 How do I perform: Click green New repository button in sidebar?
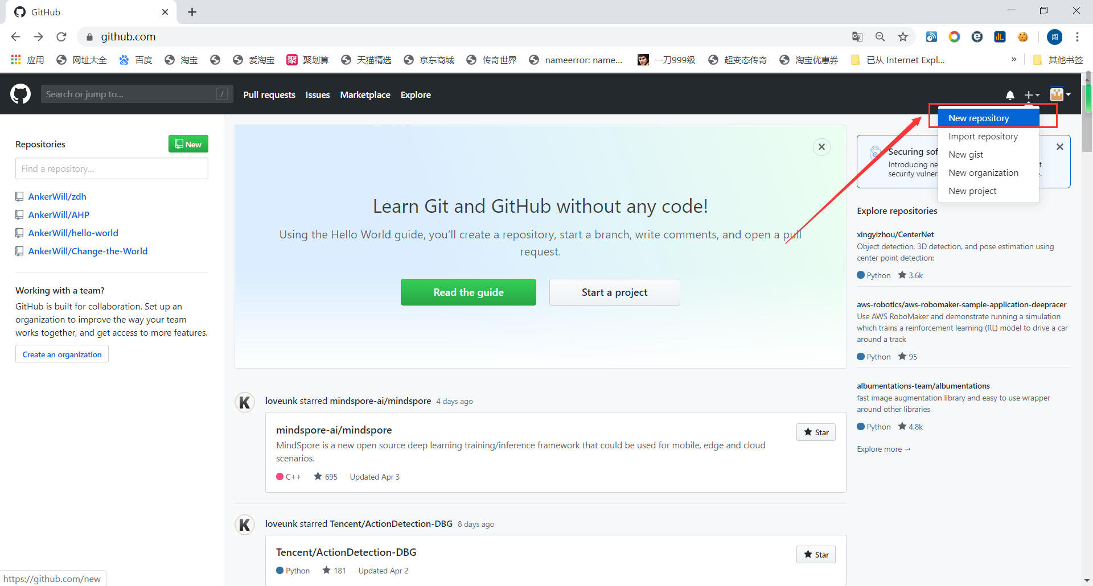point(188,144)
